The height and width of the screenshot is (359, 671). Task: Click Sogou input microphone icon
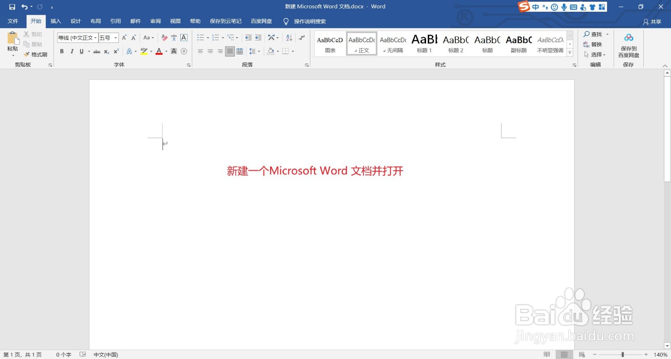tap(564, 7)
